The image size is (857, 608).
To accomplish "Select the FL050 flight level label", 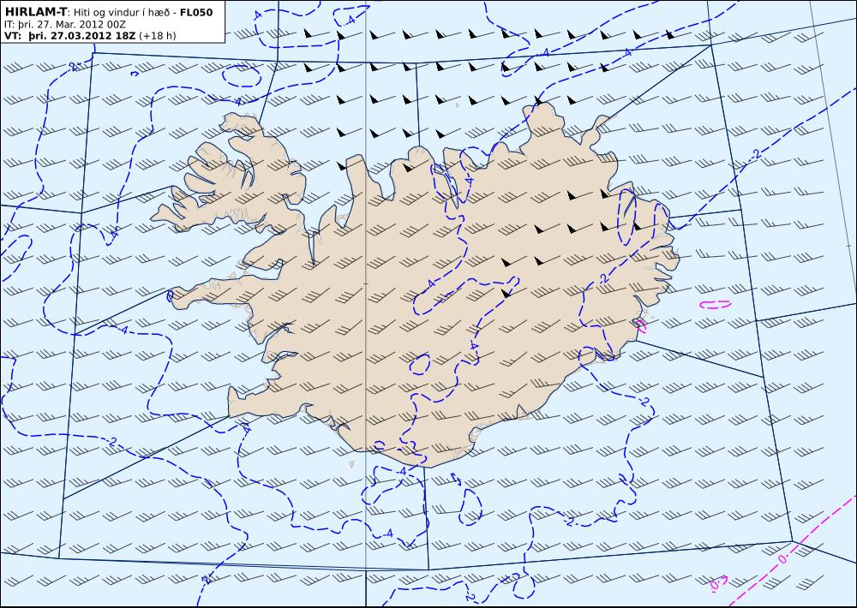I will tap(196, 12).
